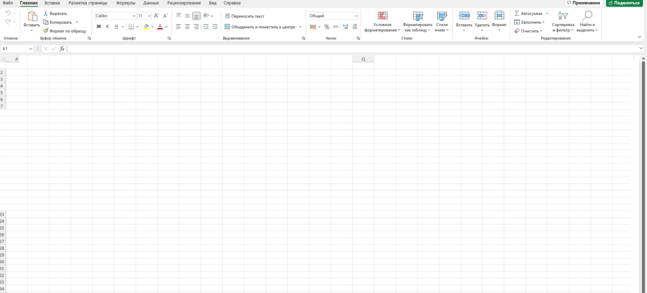The image size is (647, 293).
Task: Toggle top vertical alignment
Action: (179, 16)
